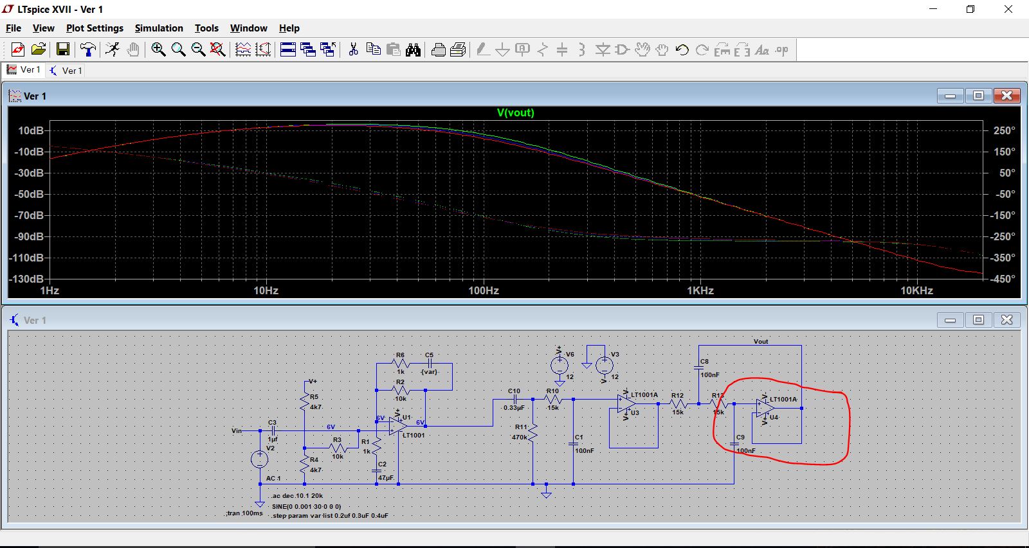Image resolution: width=1029 pixels, height=548 pixels.
Task: Create a new schematic with toolbar icon
Action: click(18, 49)
